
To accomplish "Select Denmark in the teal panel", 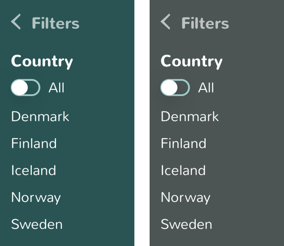I will click(40, 117).
